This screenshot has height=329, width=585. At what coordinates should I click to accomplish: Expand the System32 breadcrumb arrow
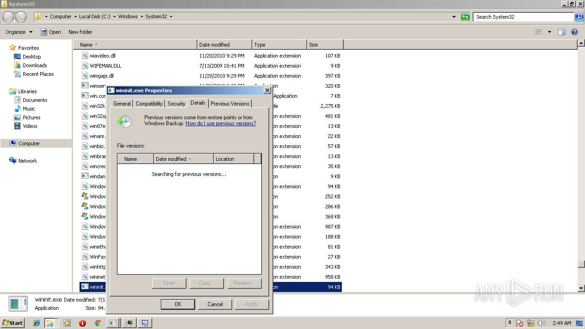171,17
